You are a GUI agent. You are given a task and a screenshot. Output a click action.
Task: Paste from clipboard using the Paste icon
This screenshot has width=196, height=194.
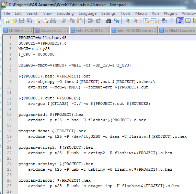80,21
